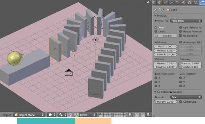Enable Use Material Force Field checkbox
The height and width of the screenshot is (124, 205).
pos(180,27)
